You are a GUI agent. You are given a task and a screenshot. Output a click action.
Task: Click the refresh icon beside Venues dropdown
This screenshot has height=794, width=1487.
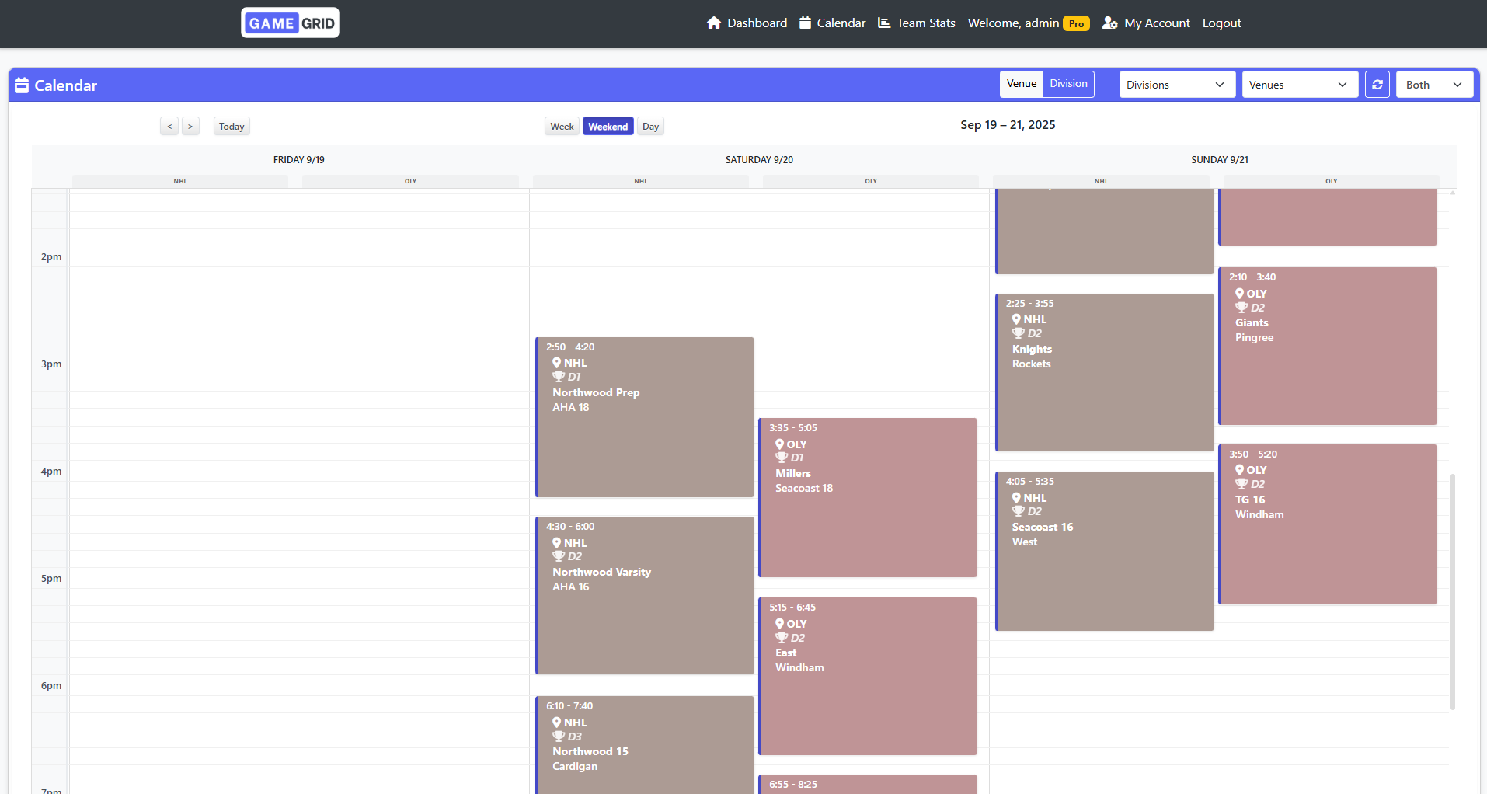(x=1377, y=84)
